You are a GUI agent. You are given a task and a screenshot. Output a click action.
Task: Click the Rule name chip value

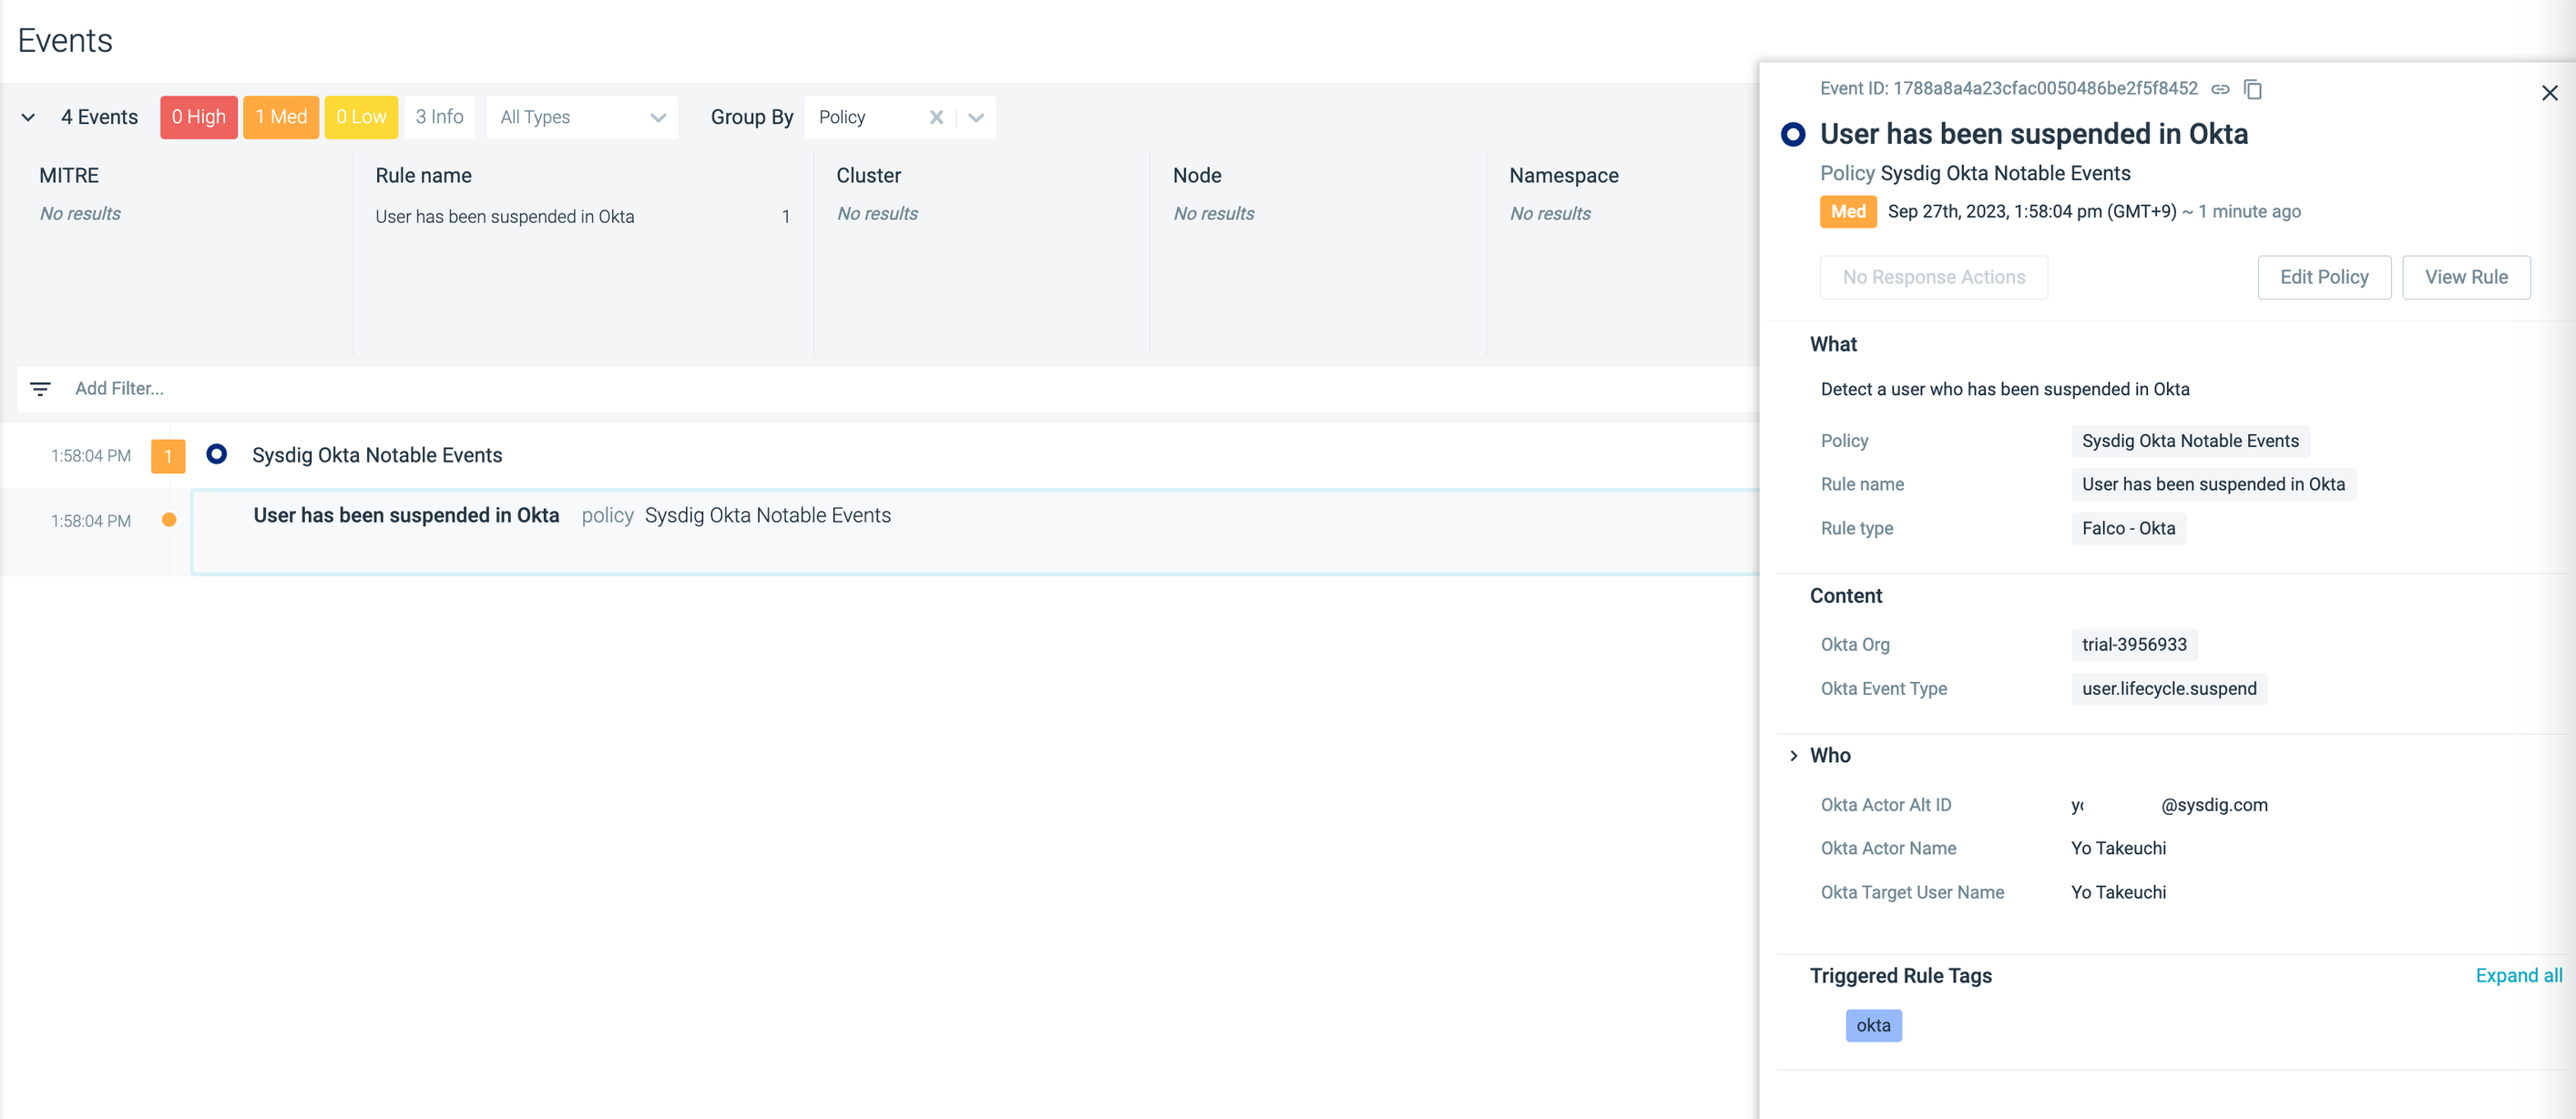[2213, 484]
